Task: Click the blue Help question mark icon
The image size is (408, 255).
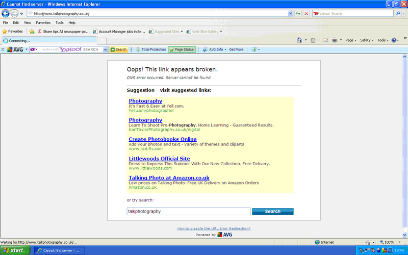Action: (394, 40)
